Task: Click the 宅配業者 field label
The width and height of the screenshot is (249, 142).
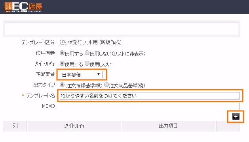Action: [x=45, y=74]
